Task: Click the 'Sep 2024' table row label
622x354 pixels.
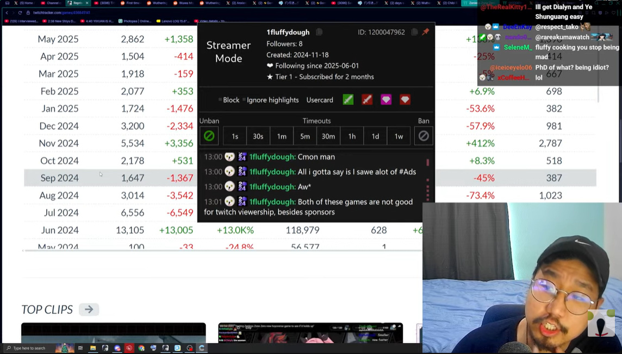Action: pos(59,178)
